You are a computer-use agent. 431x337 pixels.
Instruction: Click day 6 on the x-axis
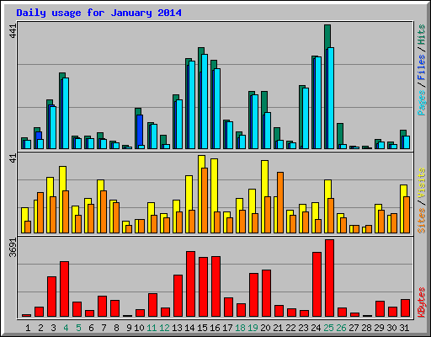91,328
